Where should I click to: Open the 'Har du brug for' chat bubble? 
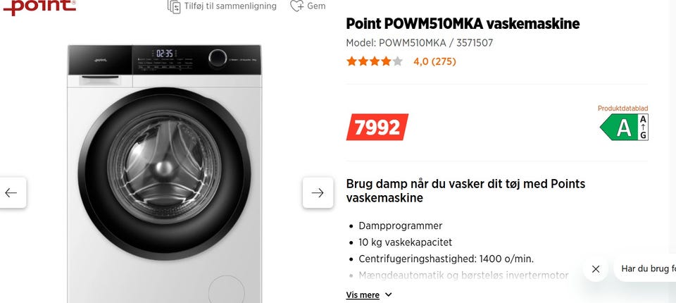[x=648, y=268]
